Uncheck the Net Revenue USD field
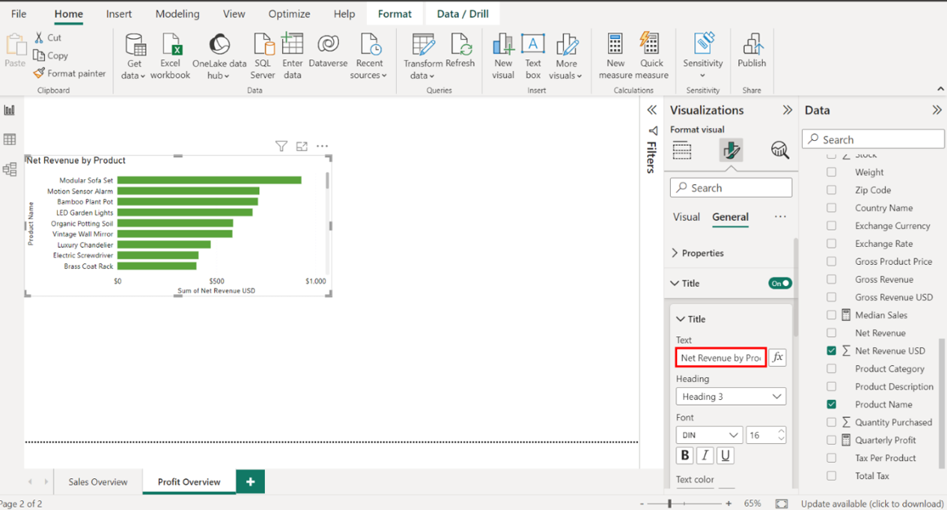 tap(831, 351)
